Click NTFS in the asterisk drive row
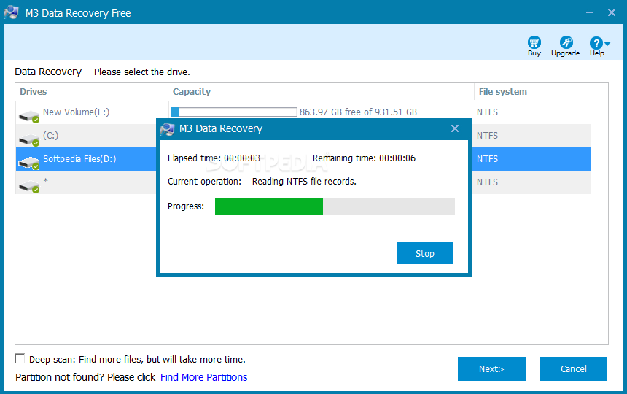This screenshot has height=394, width=627. [487, 182]
